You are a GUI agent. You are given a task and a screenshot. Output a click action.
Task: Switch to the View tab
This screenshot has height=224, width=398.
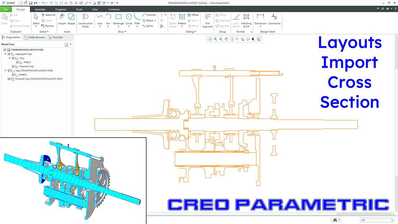point(95,10)
